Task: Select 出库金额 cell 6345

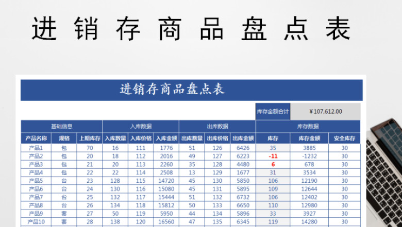Action: point(243,222)
